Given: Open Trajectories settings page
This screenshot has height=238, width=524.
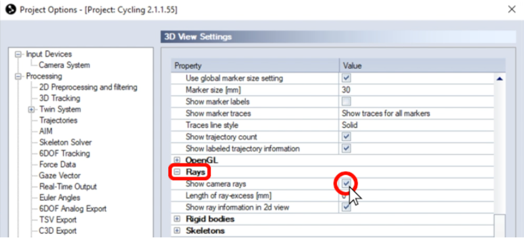Looking at the screenshot, I should point(58,120).
